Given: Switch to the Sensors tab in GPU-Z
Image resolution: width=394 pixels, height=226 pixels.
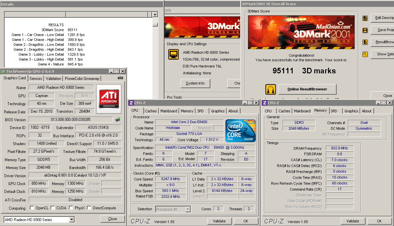Looking at the screenshot, I should coord(36,79).
